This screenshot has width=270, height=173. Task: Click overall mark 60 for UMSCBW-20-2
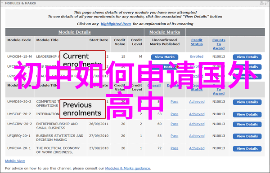[159, 124]
